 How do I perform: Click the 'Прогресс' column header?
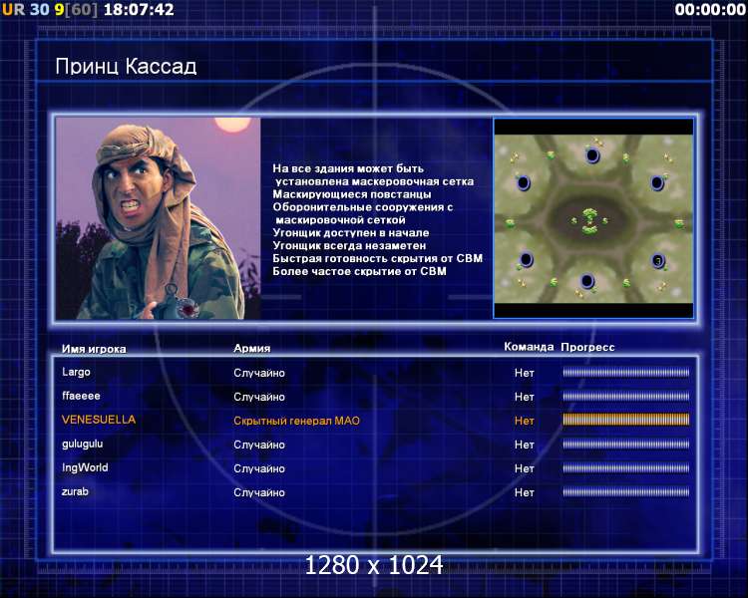click(587, 348)
